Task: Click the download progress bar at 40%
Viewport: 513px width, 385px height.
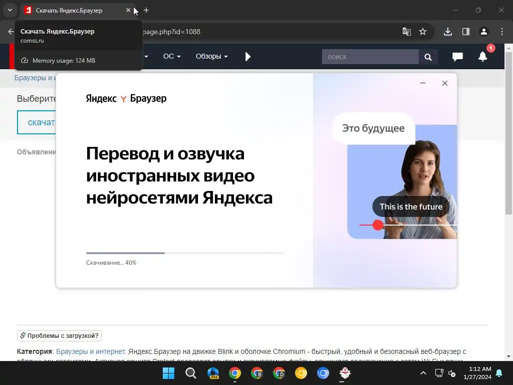Action: (x=184, y=253)
